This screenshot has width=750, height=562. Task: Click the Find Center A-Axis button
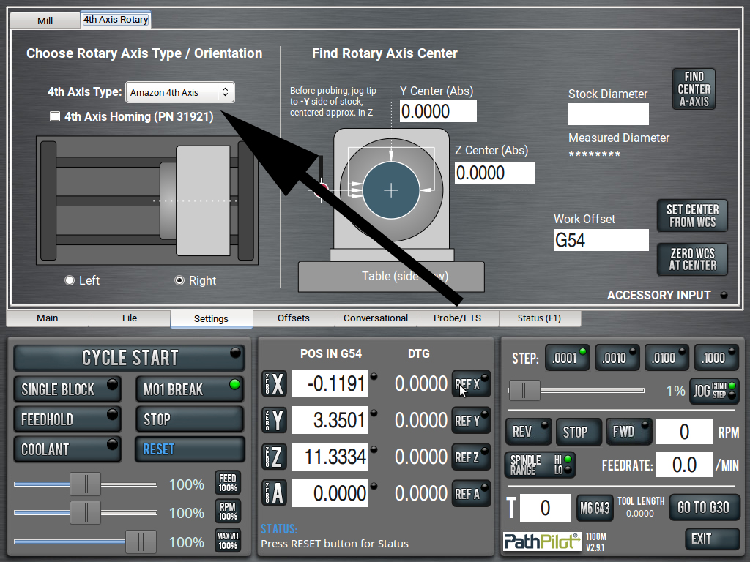point(693,89)
